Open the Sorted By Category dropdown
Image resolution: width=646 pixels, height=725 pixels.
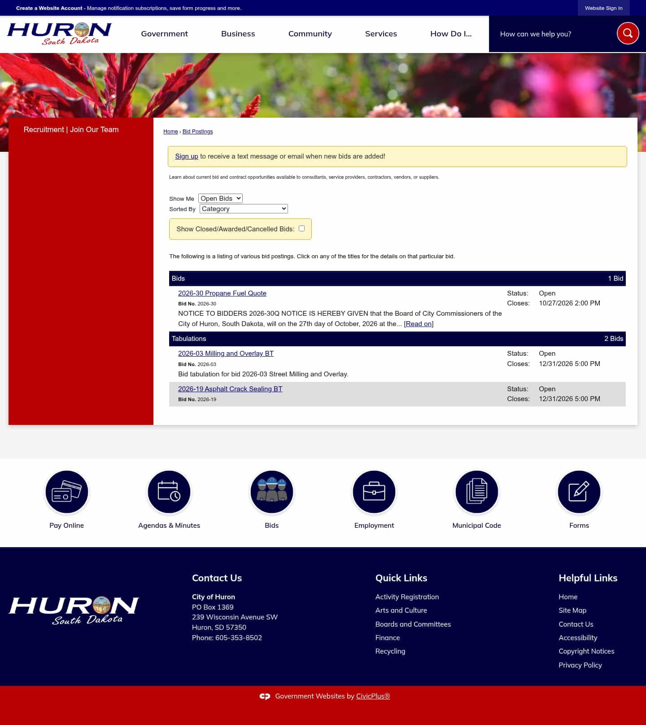(x=244, y=208)
